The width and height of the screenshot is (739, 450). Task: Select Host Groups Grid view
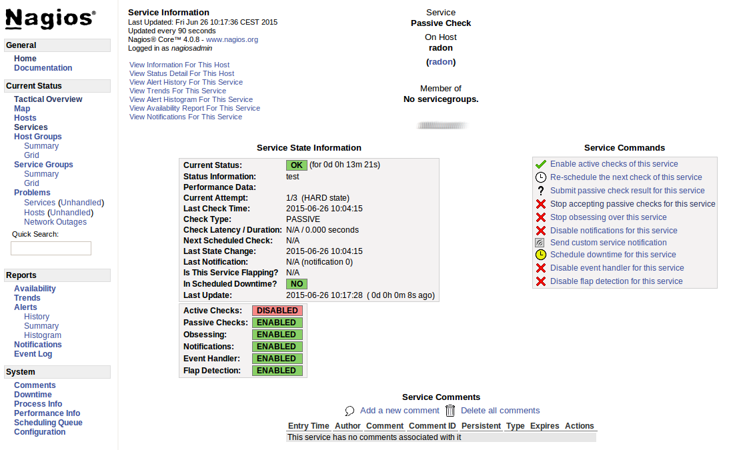31,155
